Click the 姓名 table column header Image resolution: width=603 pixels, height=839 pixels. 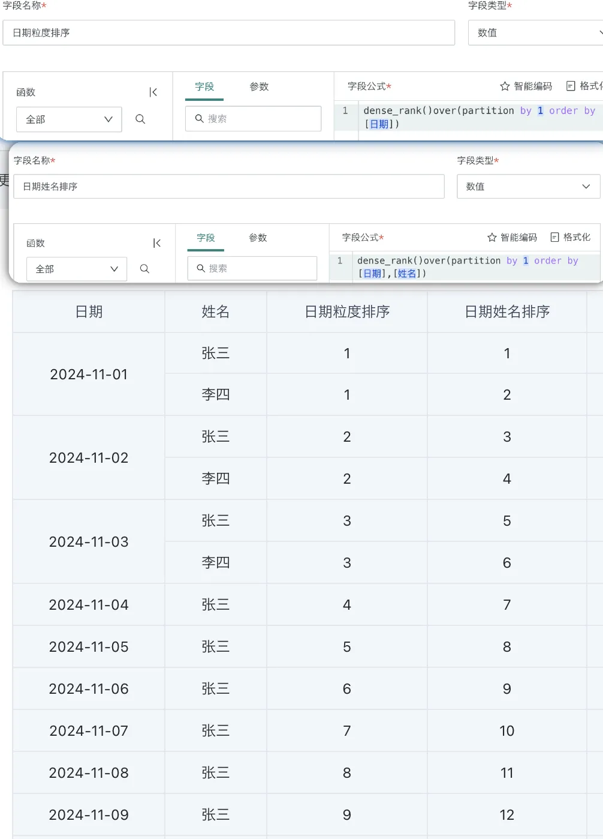pos(216,311)
